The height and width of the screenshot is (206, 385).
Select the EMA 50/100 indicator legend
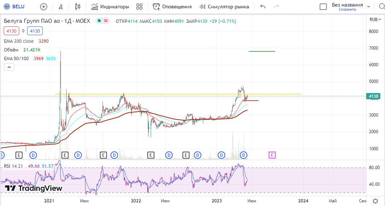click(16, 58)
